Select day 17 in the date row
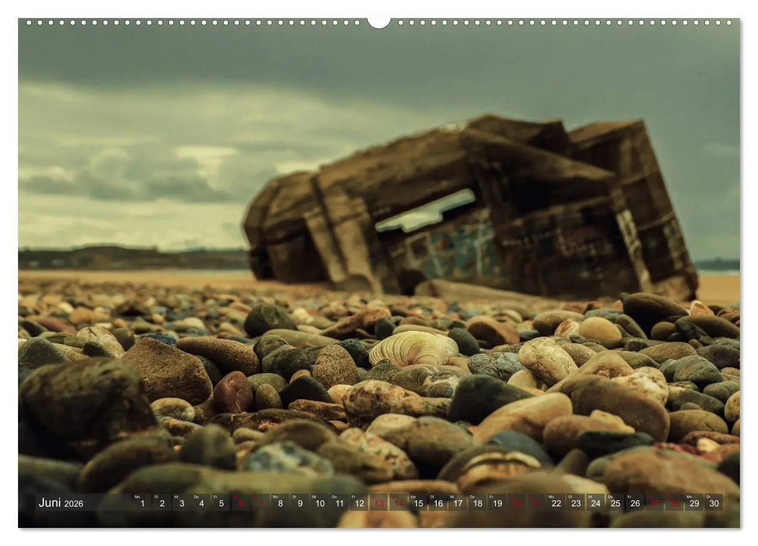 coord(457,503)
